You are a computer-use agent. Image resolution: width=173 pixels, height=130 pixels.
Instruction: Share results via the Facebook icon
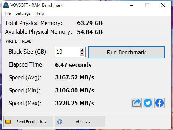pyautogui.click(x=159, y=103)
